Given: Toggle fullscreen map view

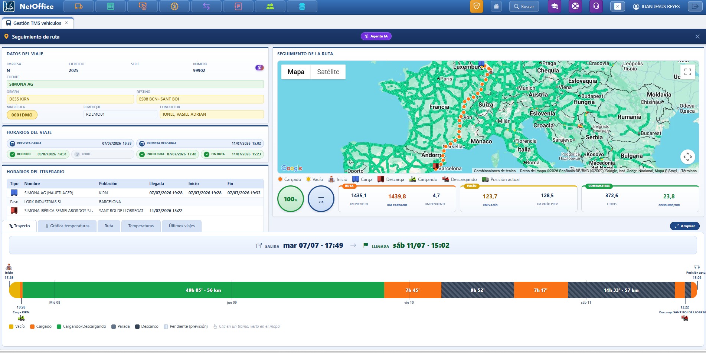Looking at the screenshot, I should point(687,72).
